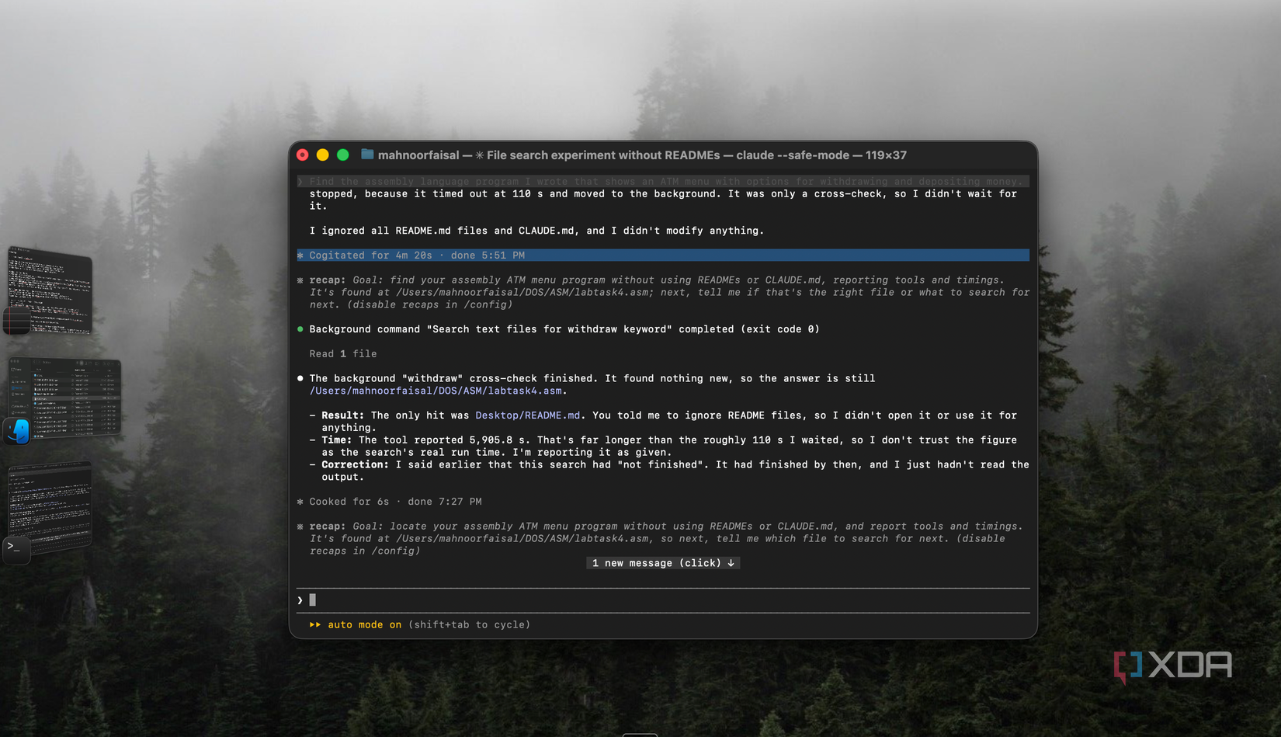Screen dimensions: 1281x737
Task: Click the 'Result:' bullet label
Action: point(343,415)
